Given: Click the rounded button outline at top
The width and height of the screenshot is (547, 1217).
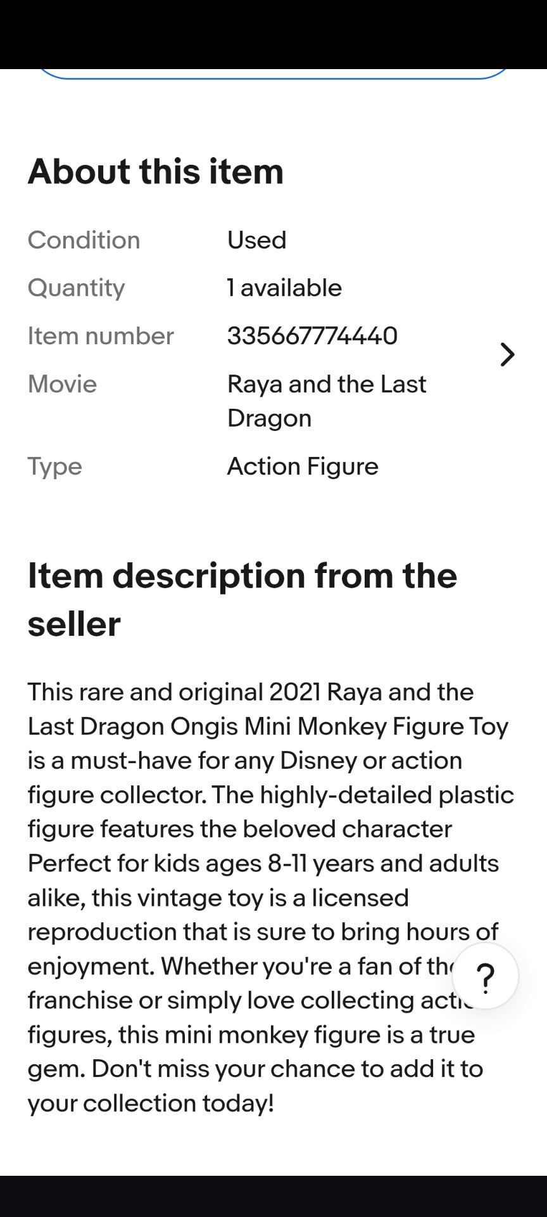Looking at the screenshot, I should click(x=273, y=74).
